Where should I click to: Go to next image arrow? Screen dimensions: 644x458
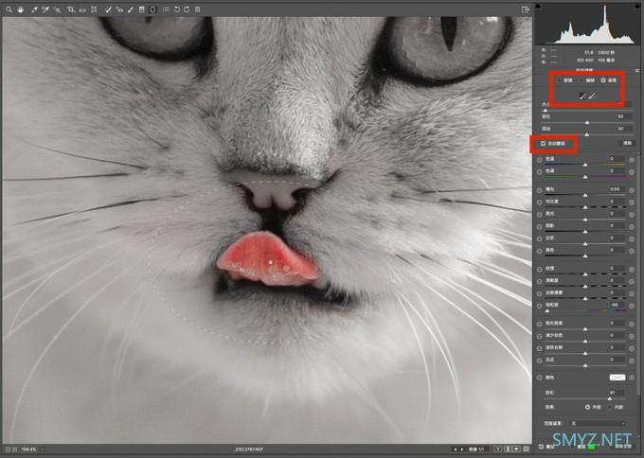462,449
